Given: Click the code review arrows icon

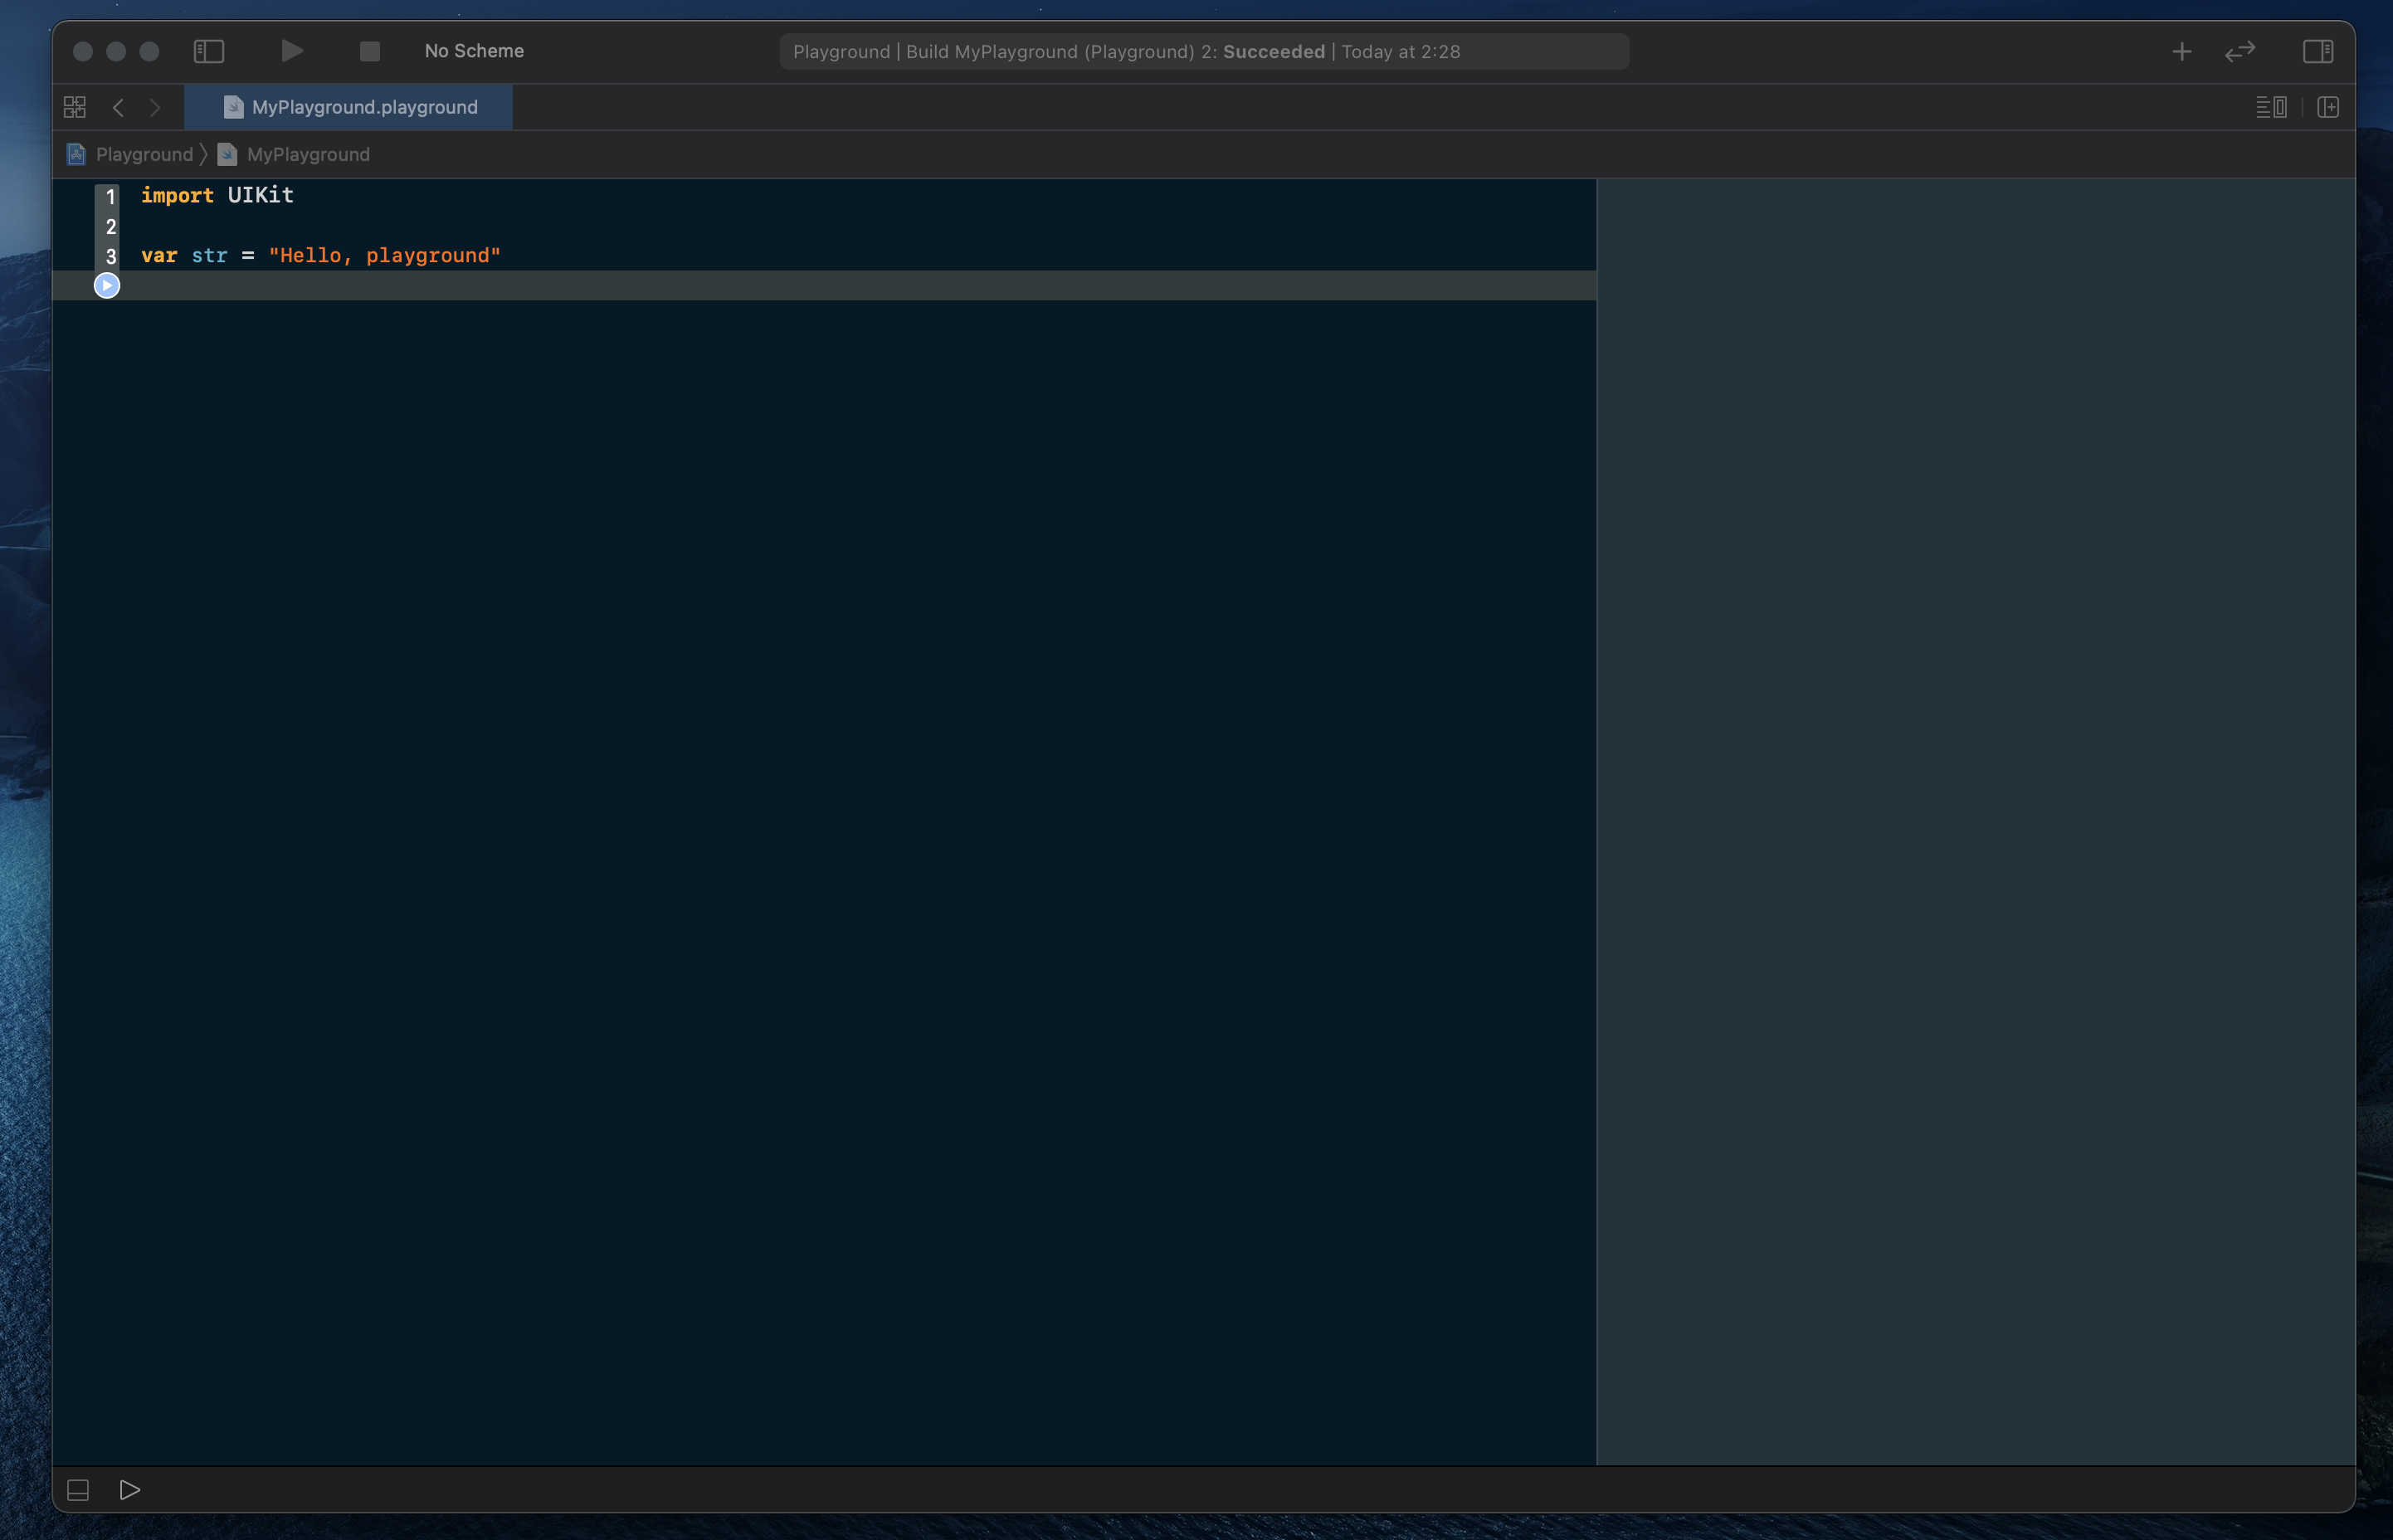Looking at the screenshot, I should point(2239,51).
